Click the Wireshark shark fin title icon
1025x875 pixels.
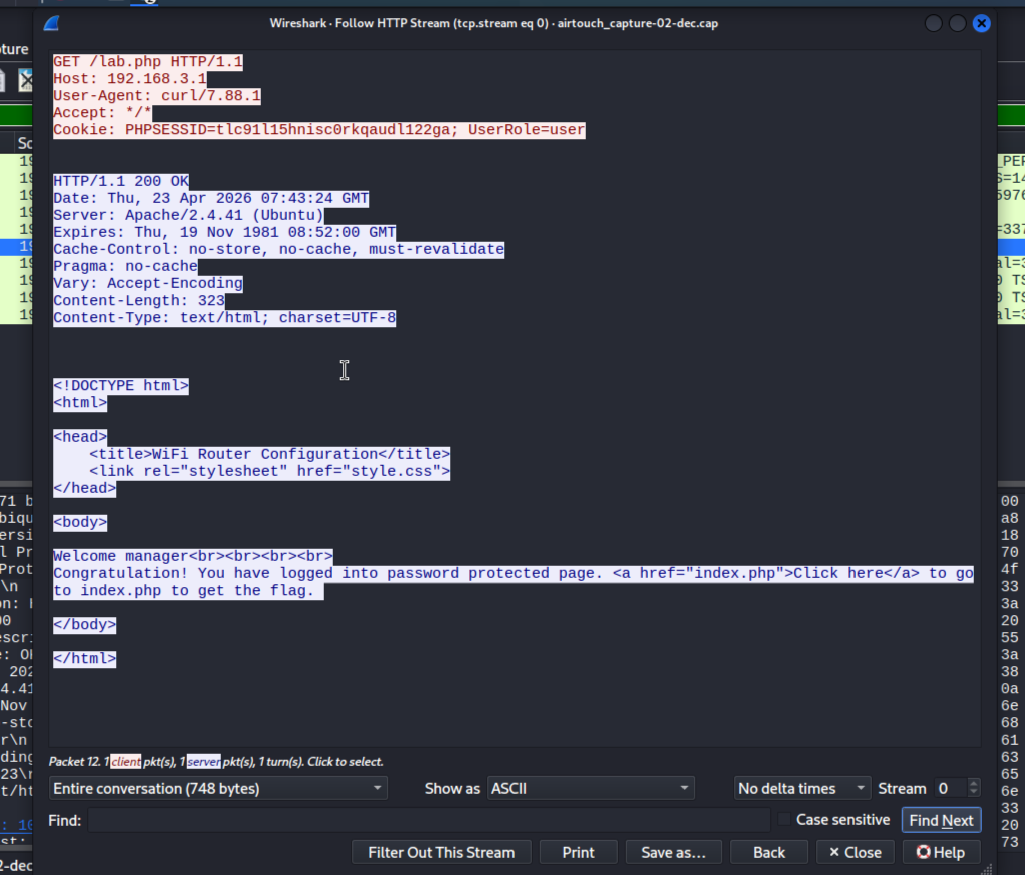(51, 23)
